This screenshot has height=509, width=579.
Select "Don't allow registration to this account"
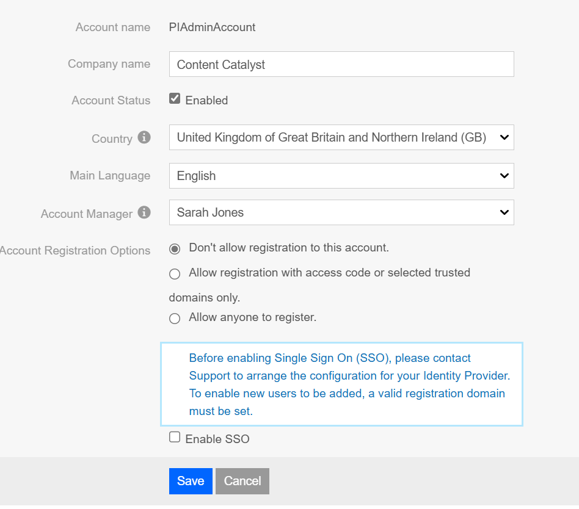coord(175,249)
